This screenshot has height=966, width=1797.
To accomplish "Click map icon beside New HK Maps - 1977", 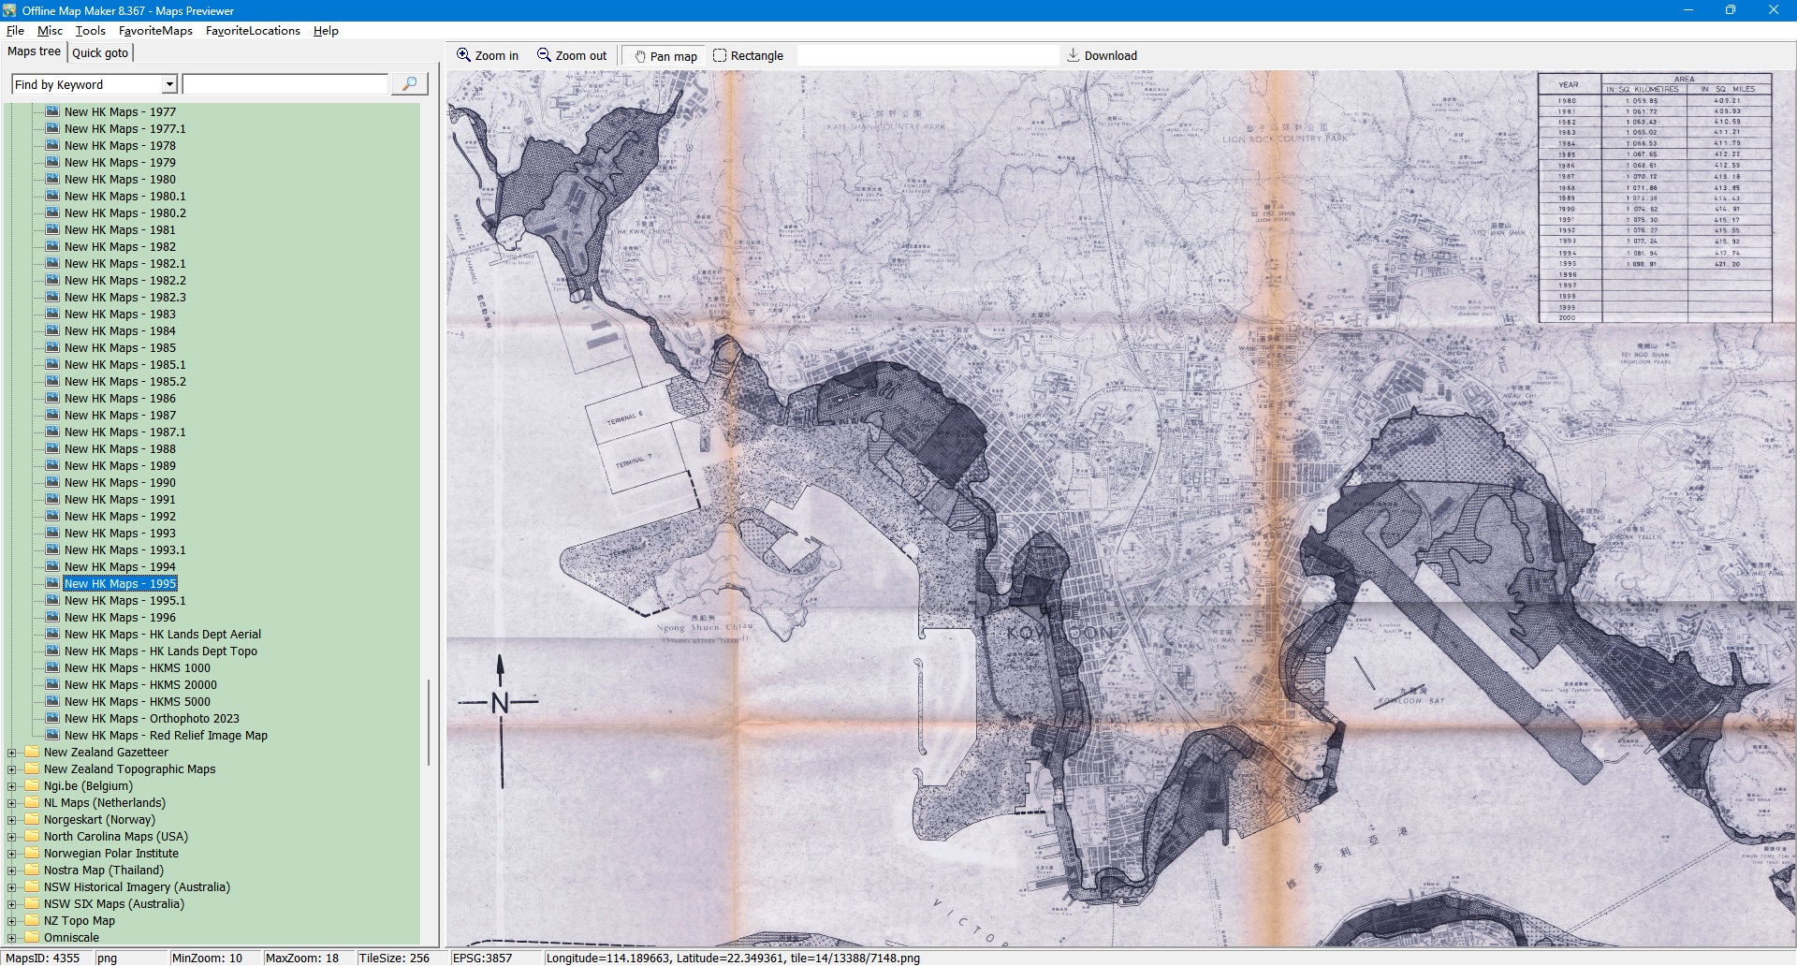I will pyautogui.click(x=53, y=111).
